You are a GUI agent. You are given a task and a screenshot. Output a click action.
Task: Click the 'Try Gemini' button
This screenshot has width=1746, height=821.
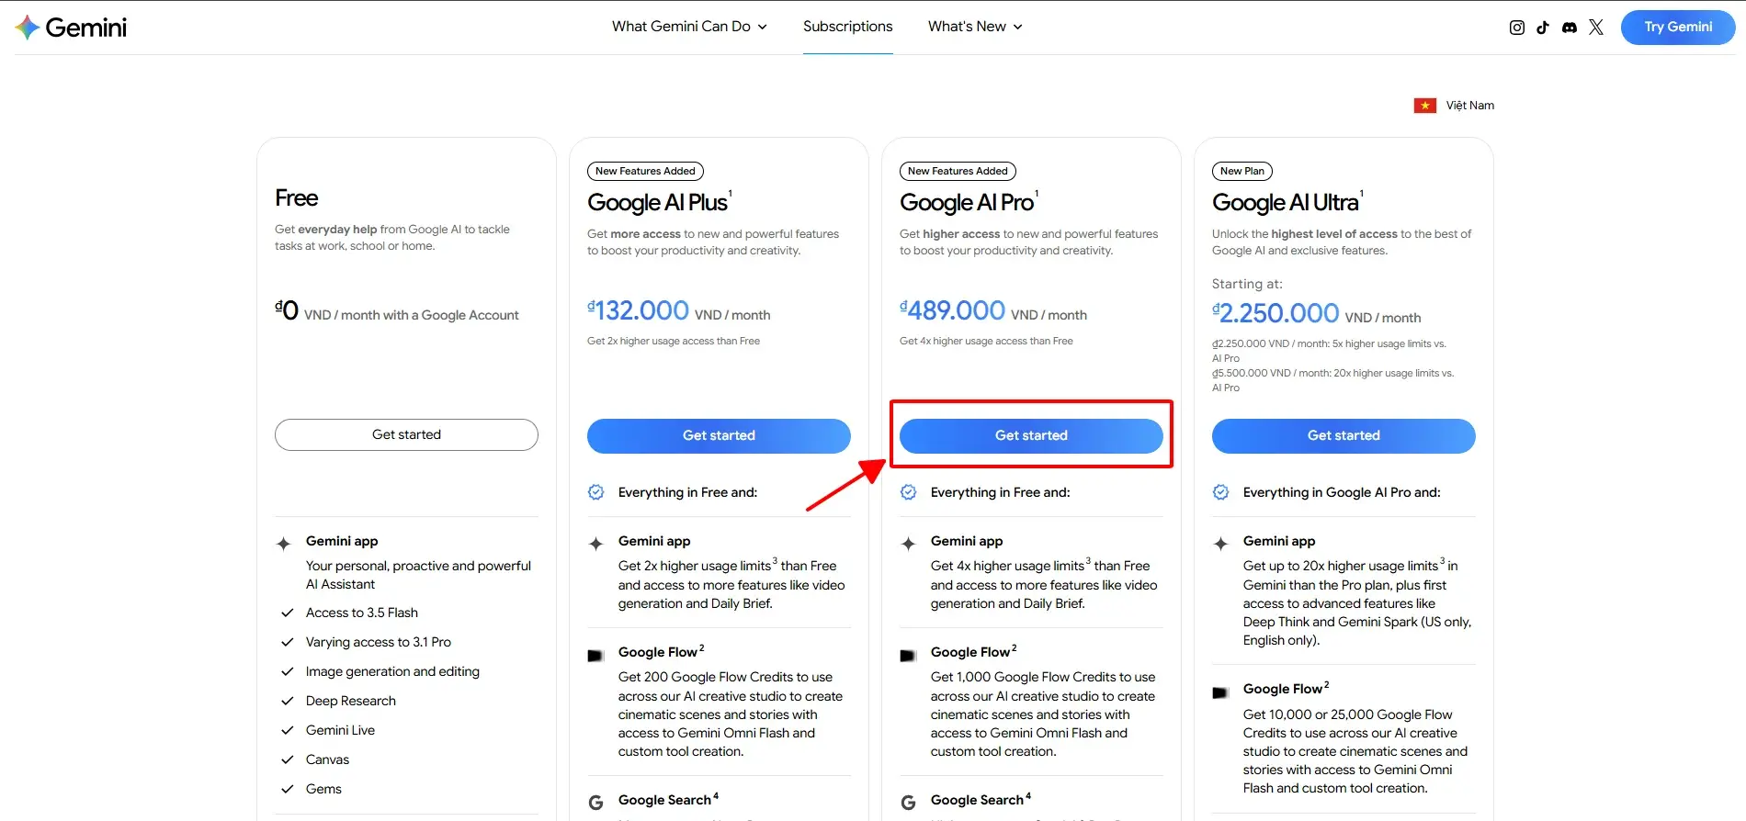pyautogui.click(x=1678, y=28)
